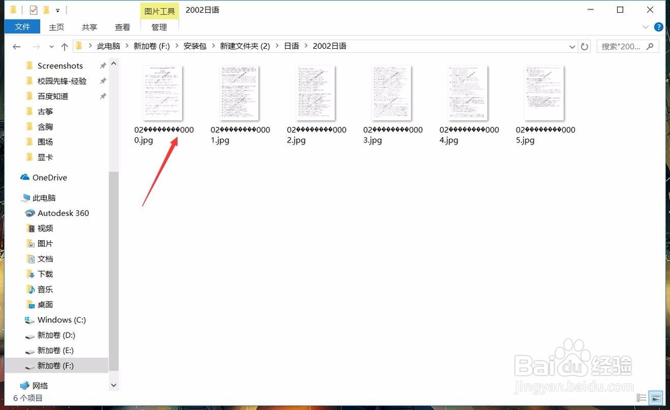Switch to details view in the status bar
This screenshot has width=670, height=410.
pos(641,397)
